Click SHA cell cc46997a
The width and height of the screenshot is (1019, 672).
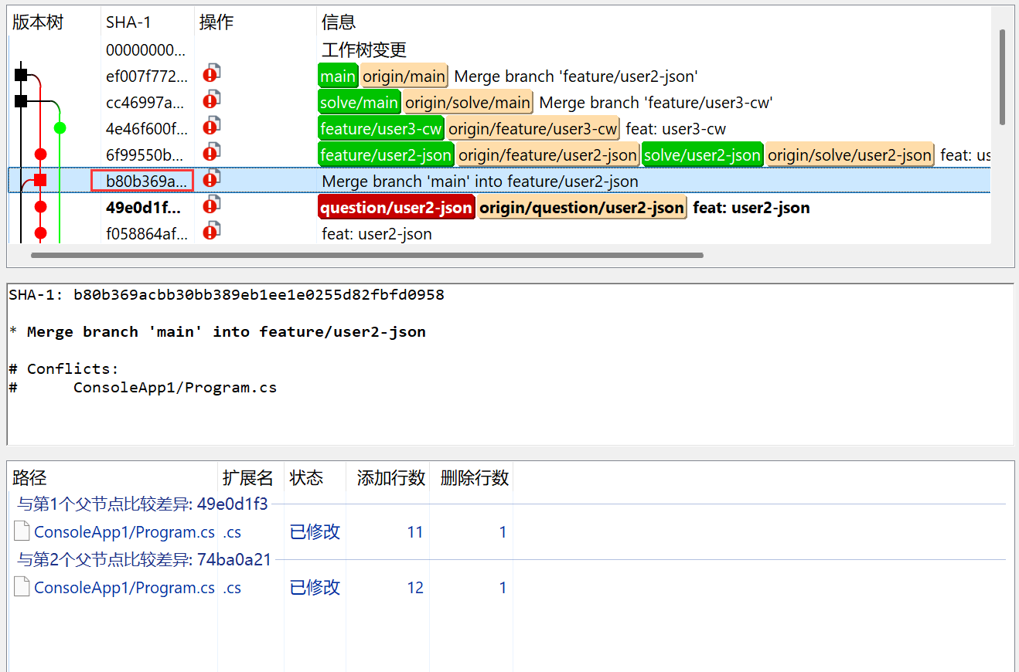[147, 102]
